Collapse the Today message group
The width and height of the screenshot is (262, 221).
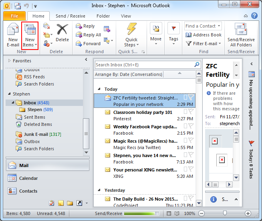[x=99, y=89]
